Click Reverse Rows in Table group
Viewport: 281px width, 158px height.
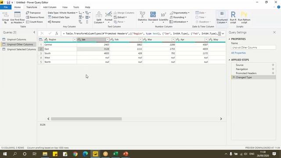pyautogui.click(x=35, y=17)
